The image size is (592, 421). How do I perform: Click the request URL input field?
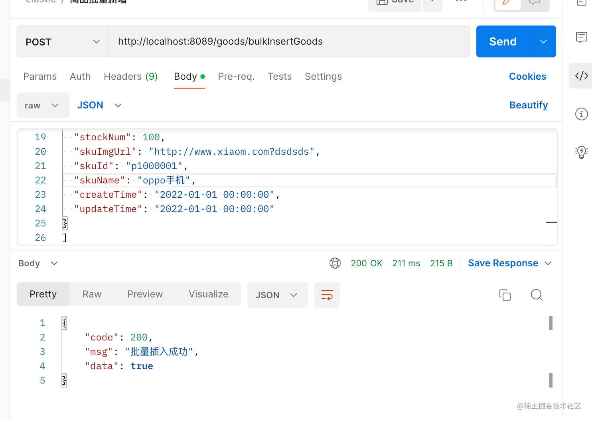click(289, 42)
